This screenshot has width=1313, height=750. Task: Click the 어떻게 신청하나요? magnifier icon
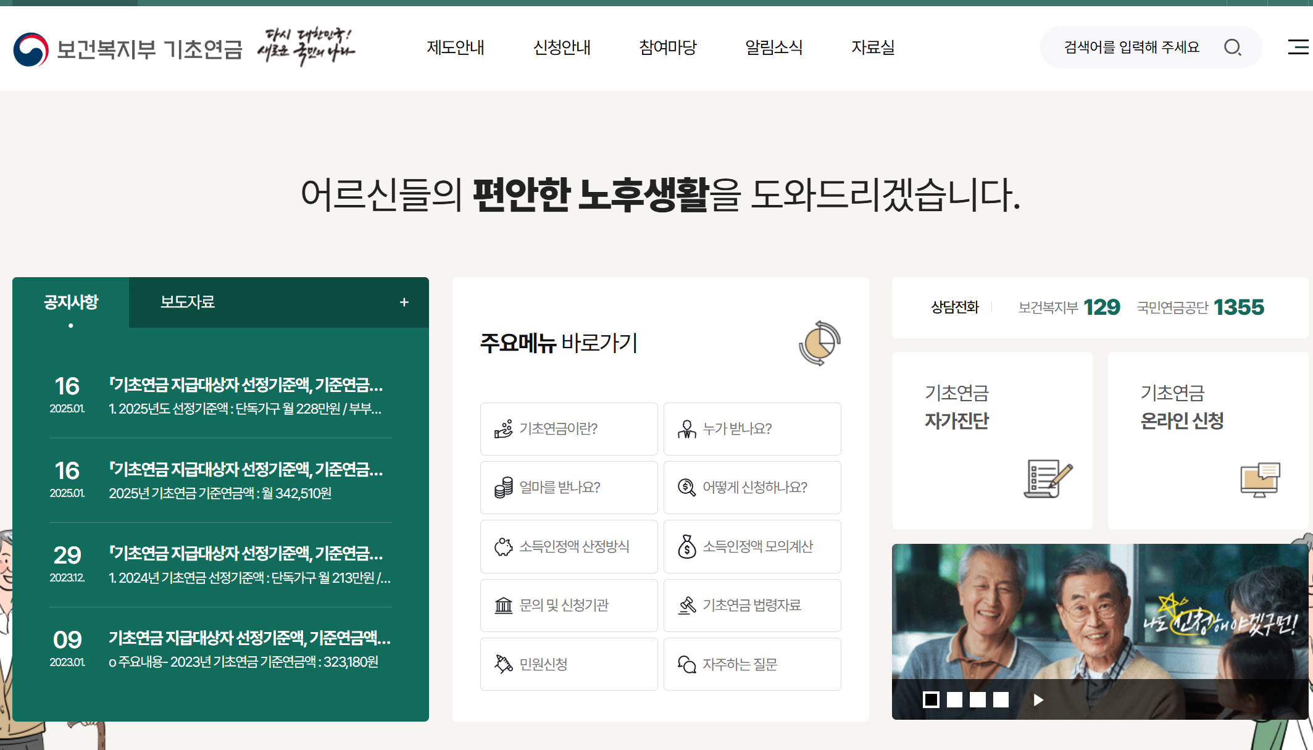coord(686,487)
